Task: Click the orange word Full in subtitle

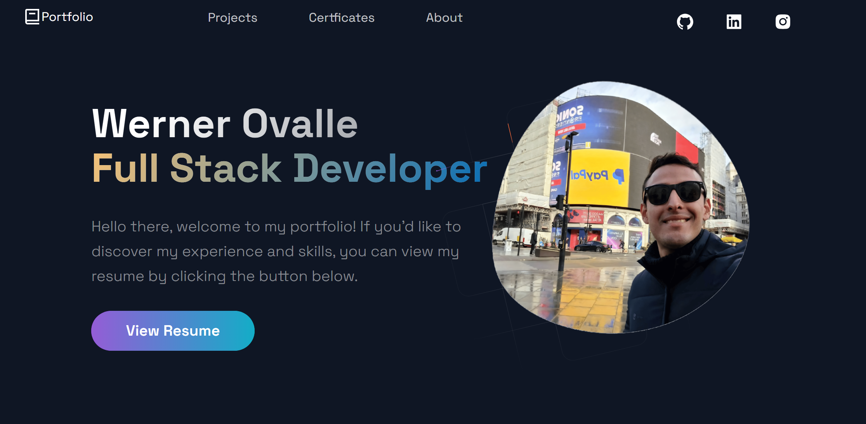Action: pos(125,169)
